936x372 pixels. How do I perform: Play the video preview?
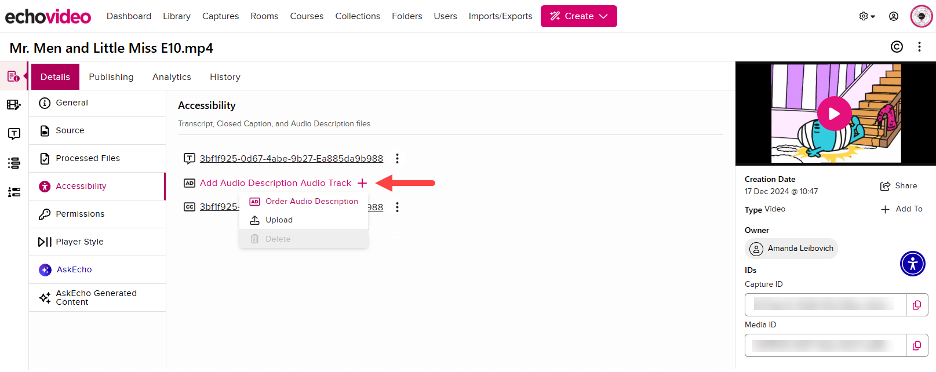(x=834, y=114)
